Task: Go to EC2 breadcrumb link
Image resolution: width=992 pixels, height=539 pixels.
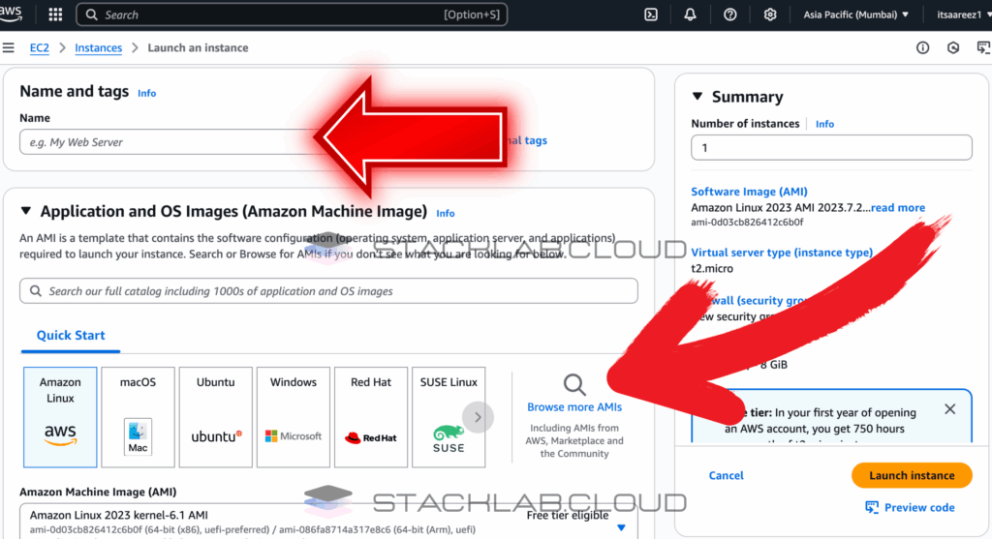Action: (x=39, y=48)
